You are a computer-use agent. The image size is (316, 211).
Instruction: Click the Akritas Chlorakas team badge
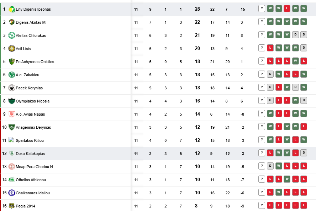[x=12, y=35]
